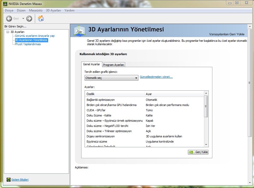
Task: Open Güncelleştirmeleri yönet link
Action: 156,77
